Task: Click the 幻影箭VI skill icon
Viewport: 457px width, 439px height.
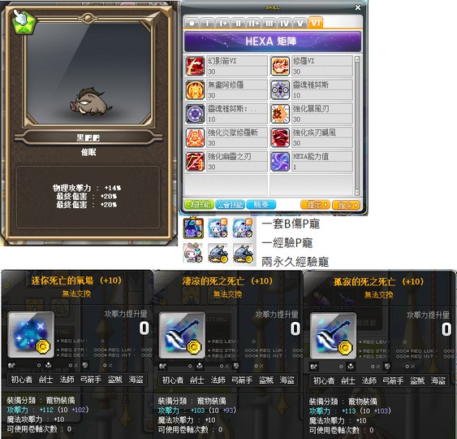Action: pos(195,66)
